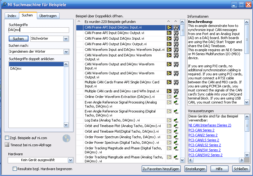253x176 pixels.
Task: Click the VI icon for CAN Waveform Input and DAQmx Waveform Input.vi
Action: pos(169,50)
